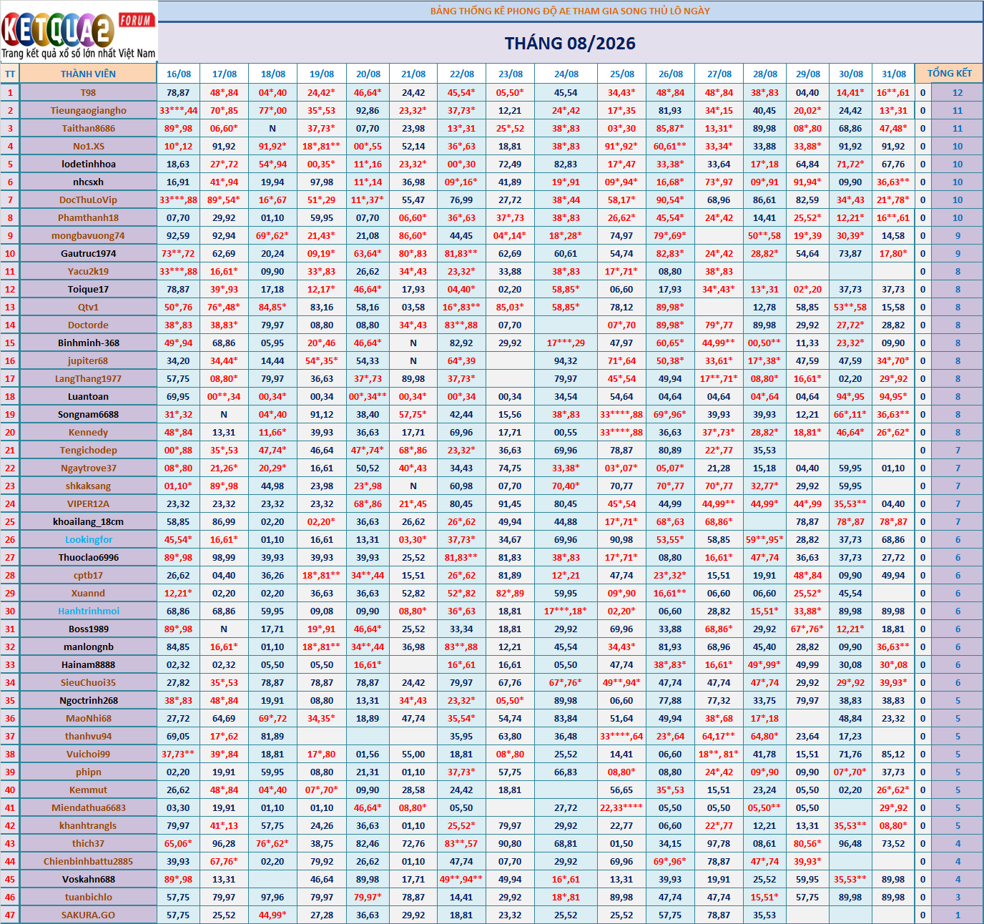
Task: Select the 28/08 date column header
Action: click(764, 74)
